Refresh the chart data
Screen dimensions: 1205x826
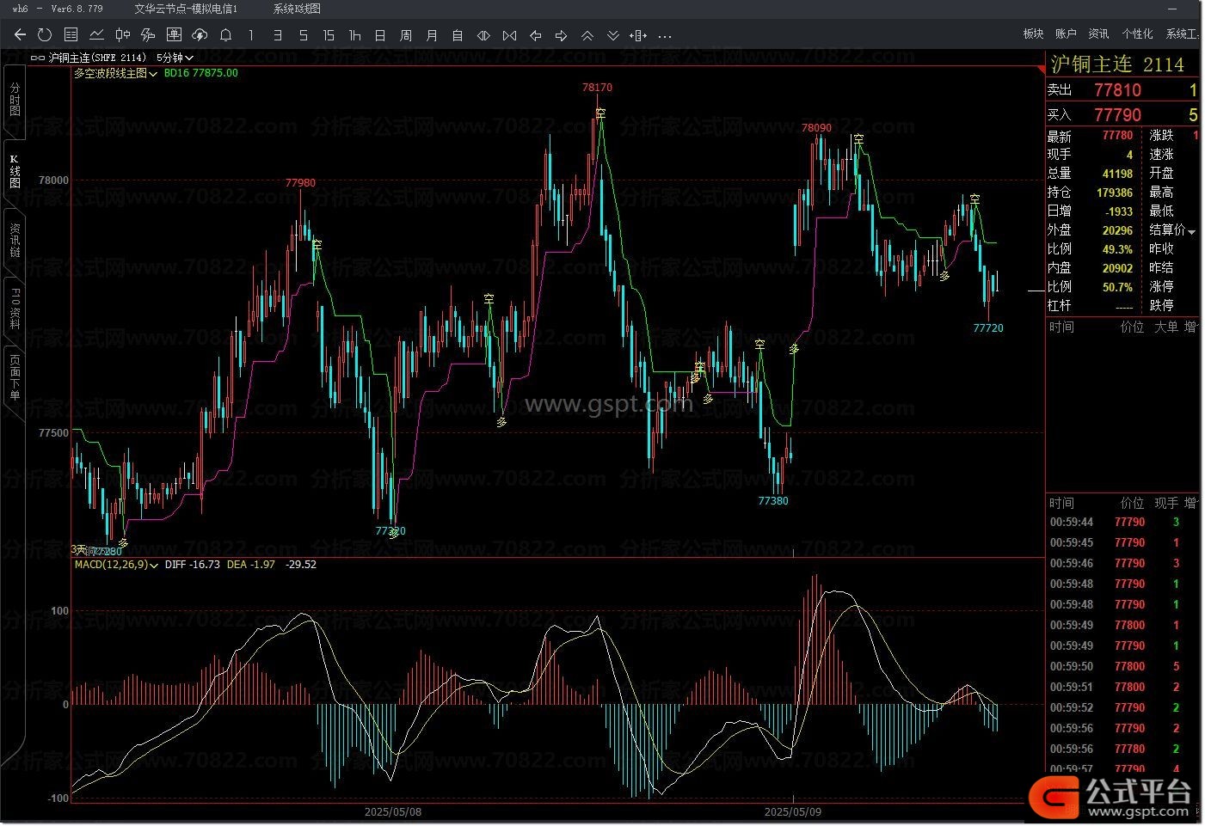(45, 35)
